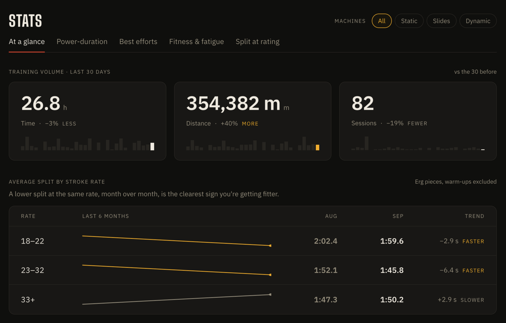Click 'Erg pieces, warm-ups excluded' note
Screen dimensions: 506x323
[455, 182]
